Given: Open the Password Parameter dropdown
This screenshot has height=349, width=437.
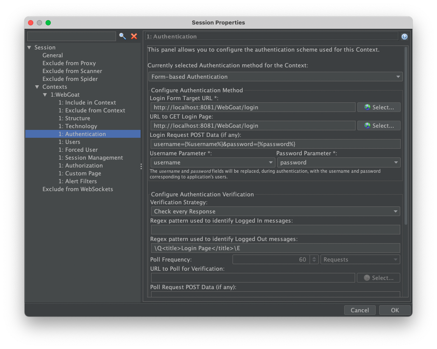Looking at the screenshot, I should [x=338, y=162].
